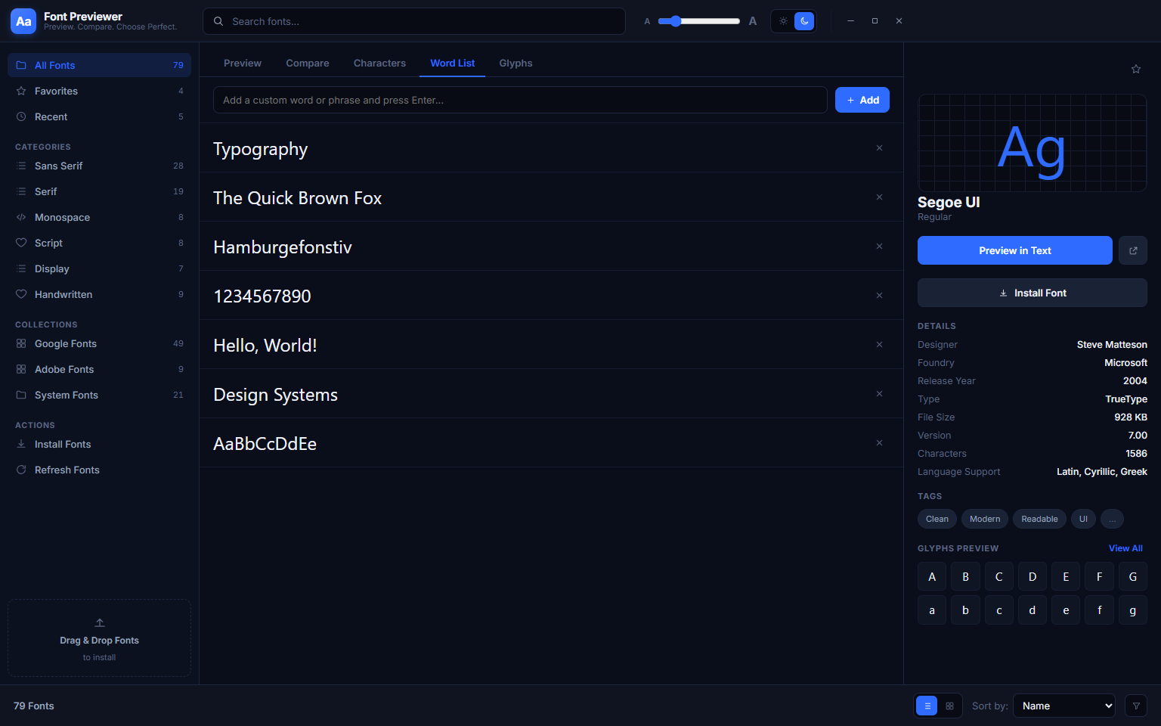
Task: Click Typography sample text
Action: pyautogui.click(x=261, y=149)
